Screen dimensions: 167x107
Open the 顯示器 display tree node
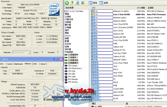tap(68, 25)
